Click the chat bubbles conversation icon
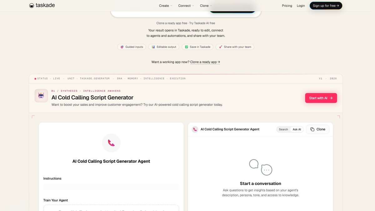 (261, 167)
